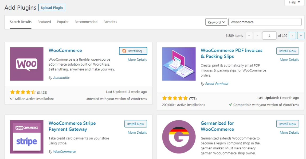Expand the Help dropdown panel
306x159 pixels.
[x=295, y=2]
